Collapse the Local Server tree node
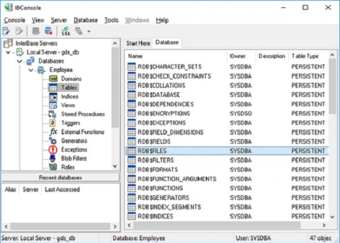The image size is (340, 243). [8, 53]
